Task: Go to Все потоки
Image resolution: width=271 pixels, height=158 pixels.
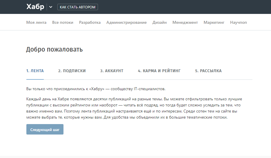Action: pyautogui.click(x=63, y=23)
